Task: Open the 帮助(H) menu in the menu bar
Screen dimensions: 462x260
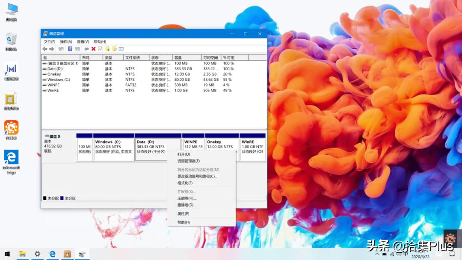Action: click(100, 42)
